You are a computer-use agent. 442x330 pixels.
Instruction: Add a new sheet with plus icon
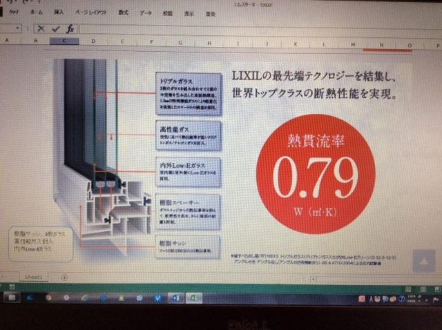64,278
